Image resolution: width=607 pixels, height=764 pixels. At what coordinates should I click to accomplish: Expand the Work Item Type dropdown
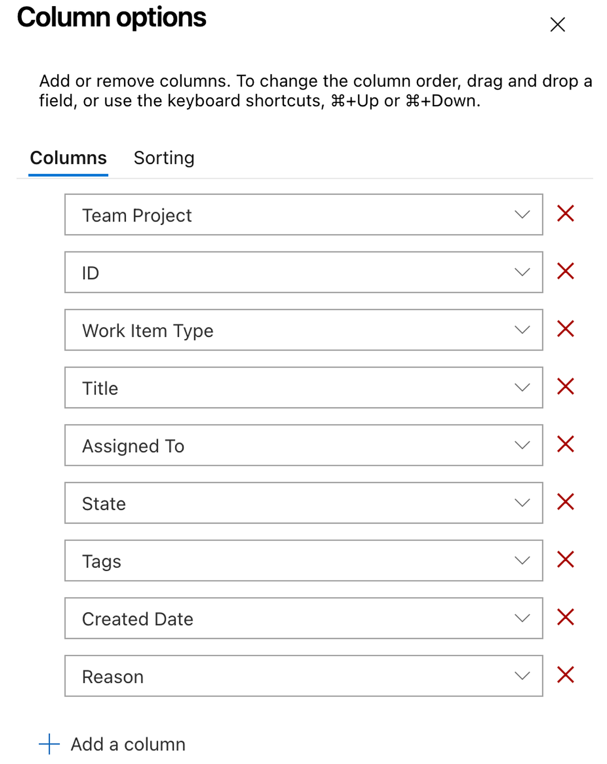(x=522, y=330)
